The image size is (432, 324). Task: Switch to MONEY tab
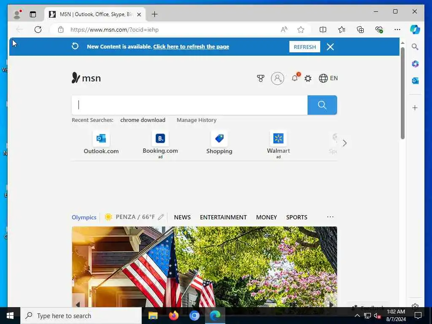coord(267,217)
